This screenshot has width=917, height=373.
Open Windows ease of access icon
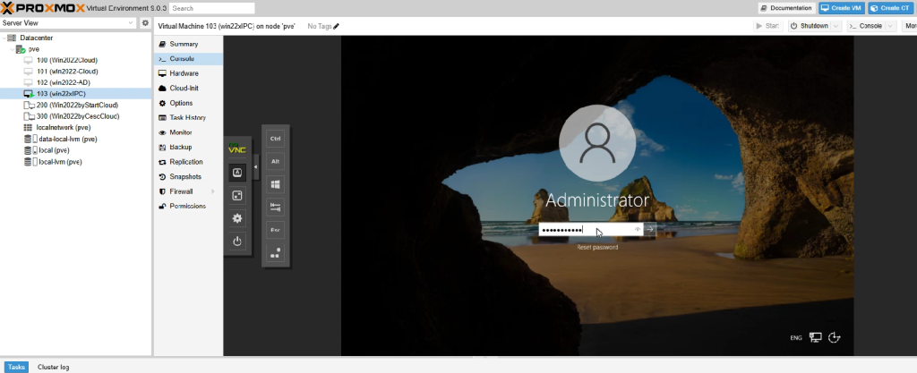coord(836,337)
